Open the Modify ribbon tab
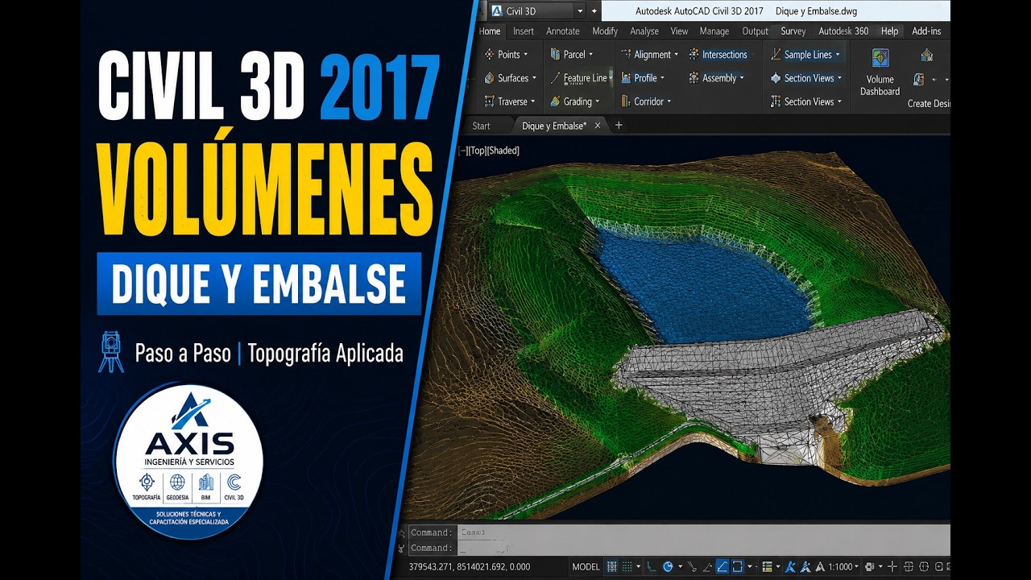 tap(605, 31)
